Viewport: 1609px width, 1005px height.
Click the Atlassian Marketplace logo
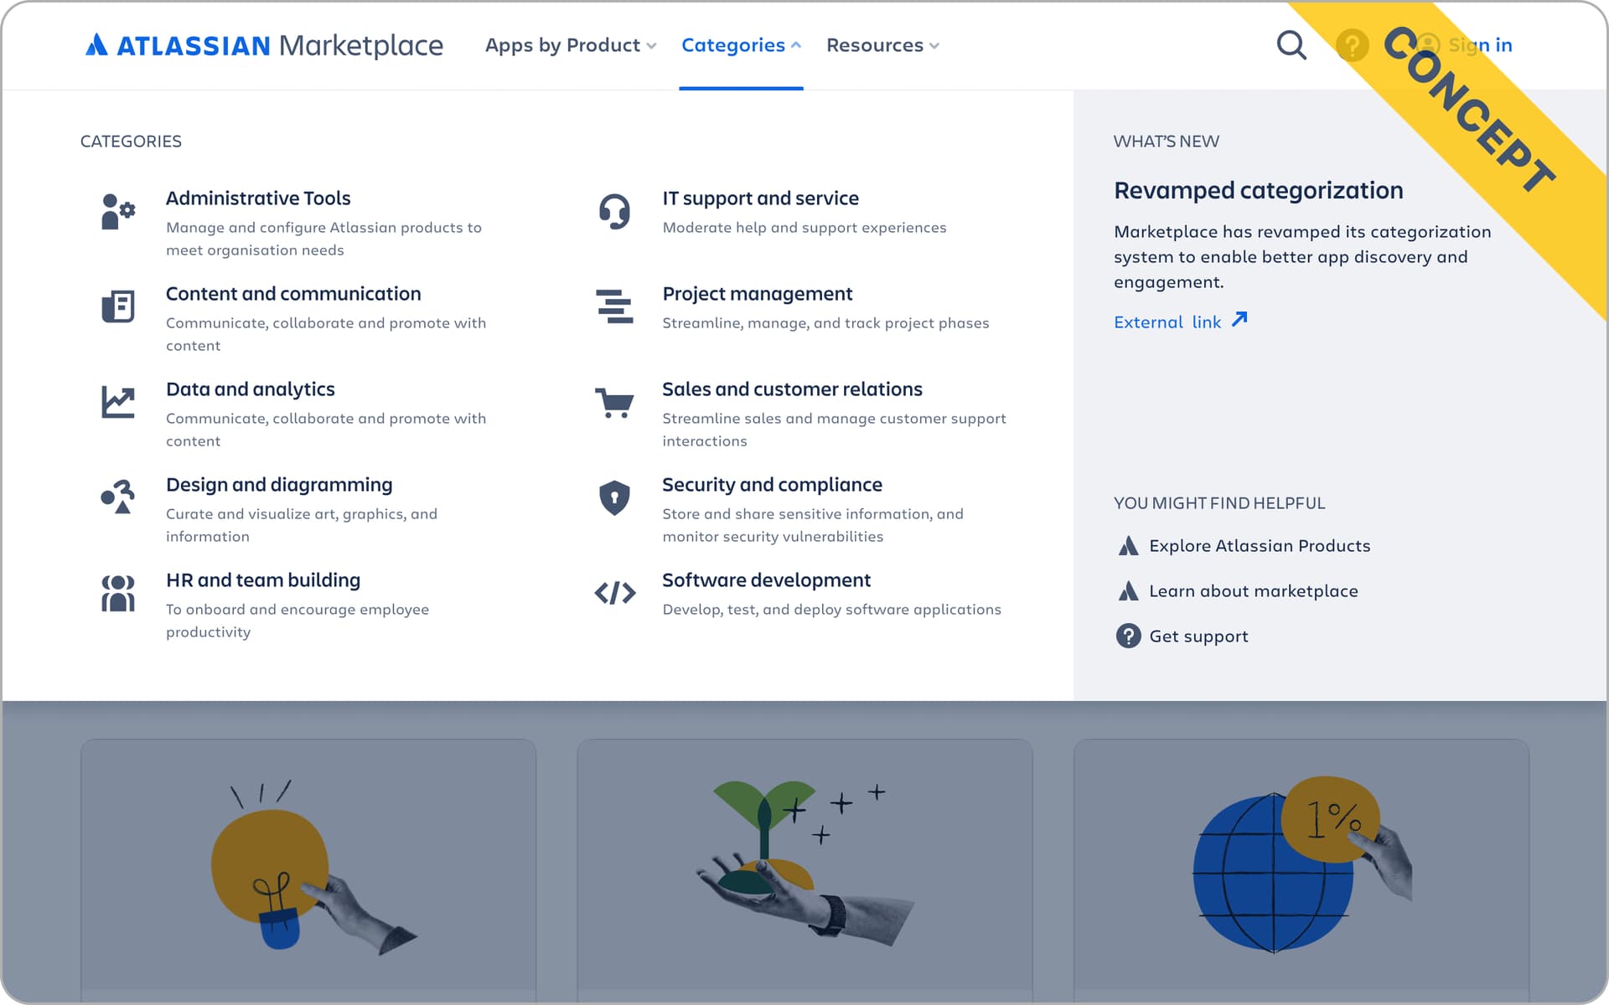click(264, 45)
